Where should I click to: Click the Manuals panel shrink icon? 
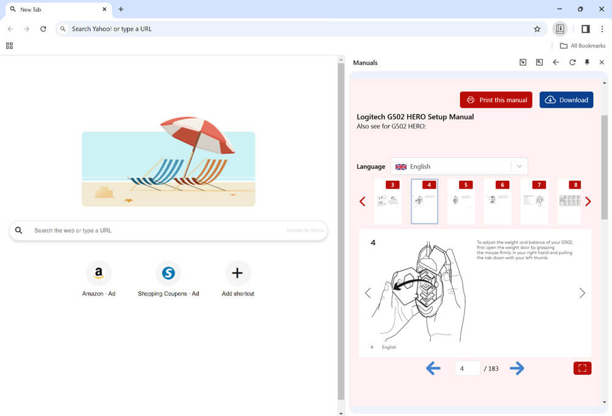tap(523, 62)
